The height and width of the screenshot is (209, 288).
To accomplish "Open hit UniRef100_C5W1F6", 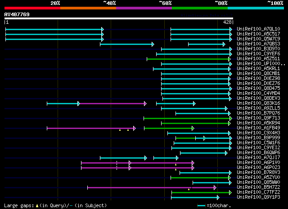I will (x=258, y=143).
